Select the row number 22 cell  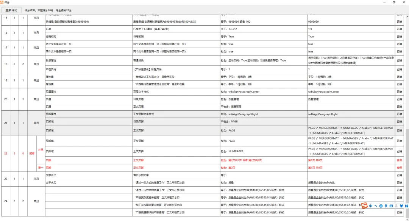pyautogui.click(x=6, y=154)
